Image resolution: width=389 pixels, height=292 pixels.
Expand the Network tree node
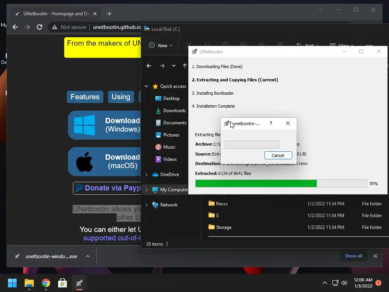(146, 205)
